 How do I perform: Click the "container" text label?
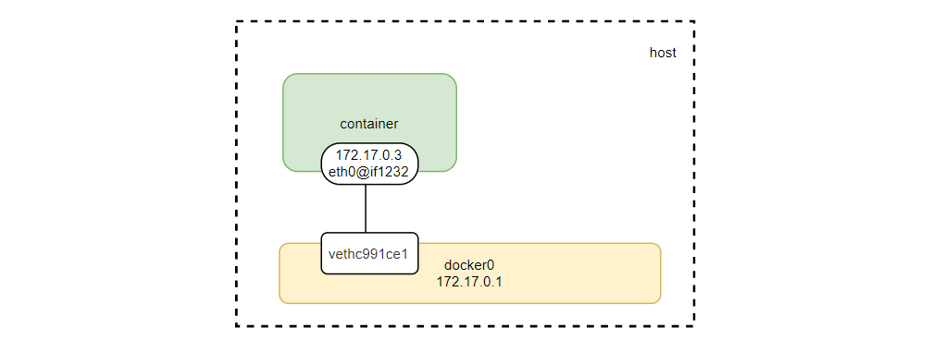pyautogui.click(x=368, y=124)
